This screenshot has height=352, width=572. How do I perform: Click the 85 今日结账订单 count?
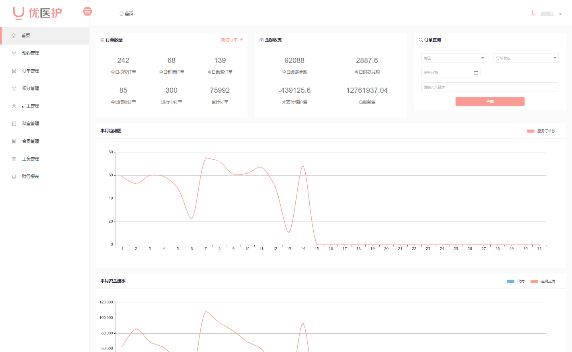pos(123,90)
